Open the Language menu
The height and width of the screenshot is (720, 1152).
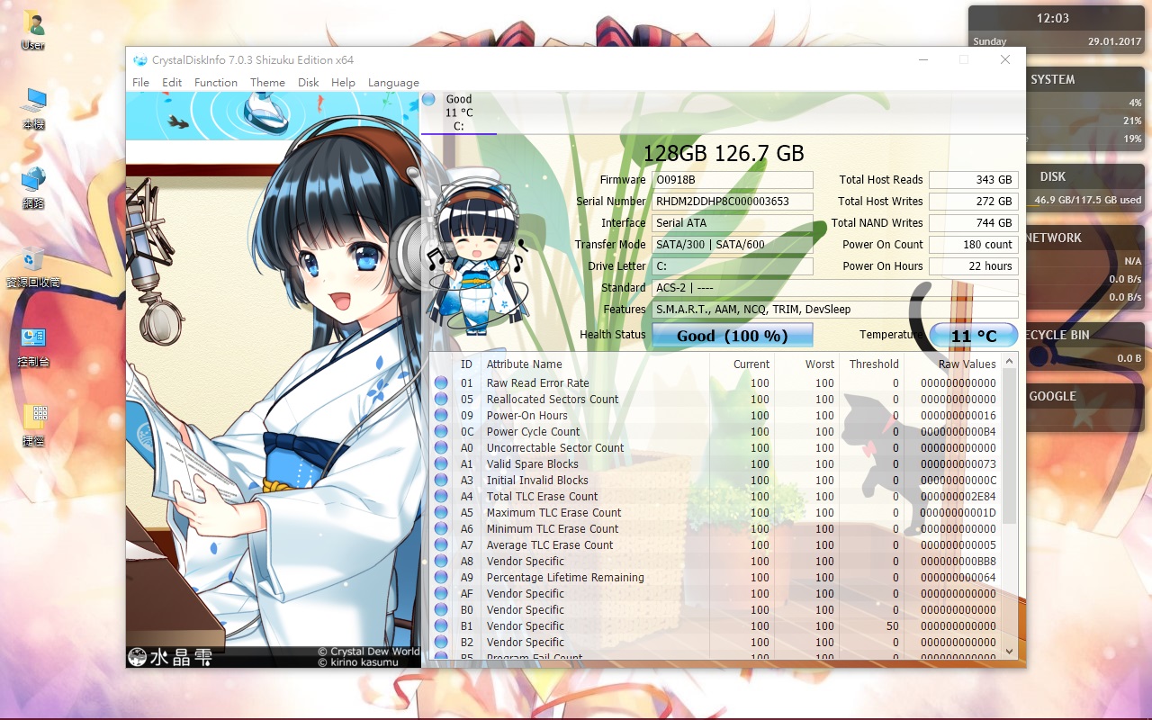pos(393,82)
